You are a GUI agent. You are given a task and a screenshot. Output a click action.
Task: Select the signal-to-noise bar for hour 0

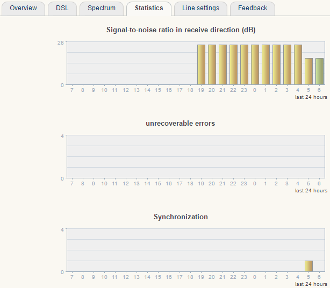point(255,64)
